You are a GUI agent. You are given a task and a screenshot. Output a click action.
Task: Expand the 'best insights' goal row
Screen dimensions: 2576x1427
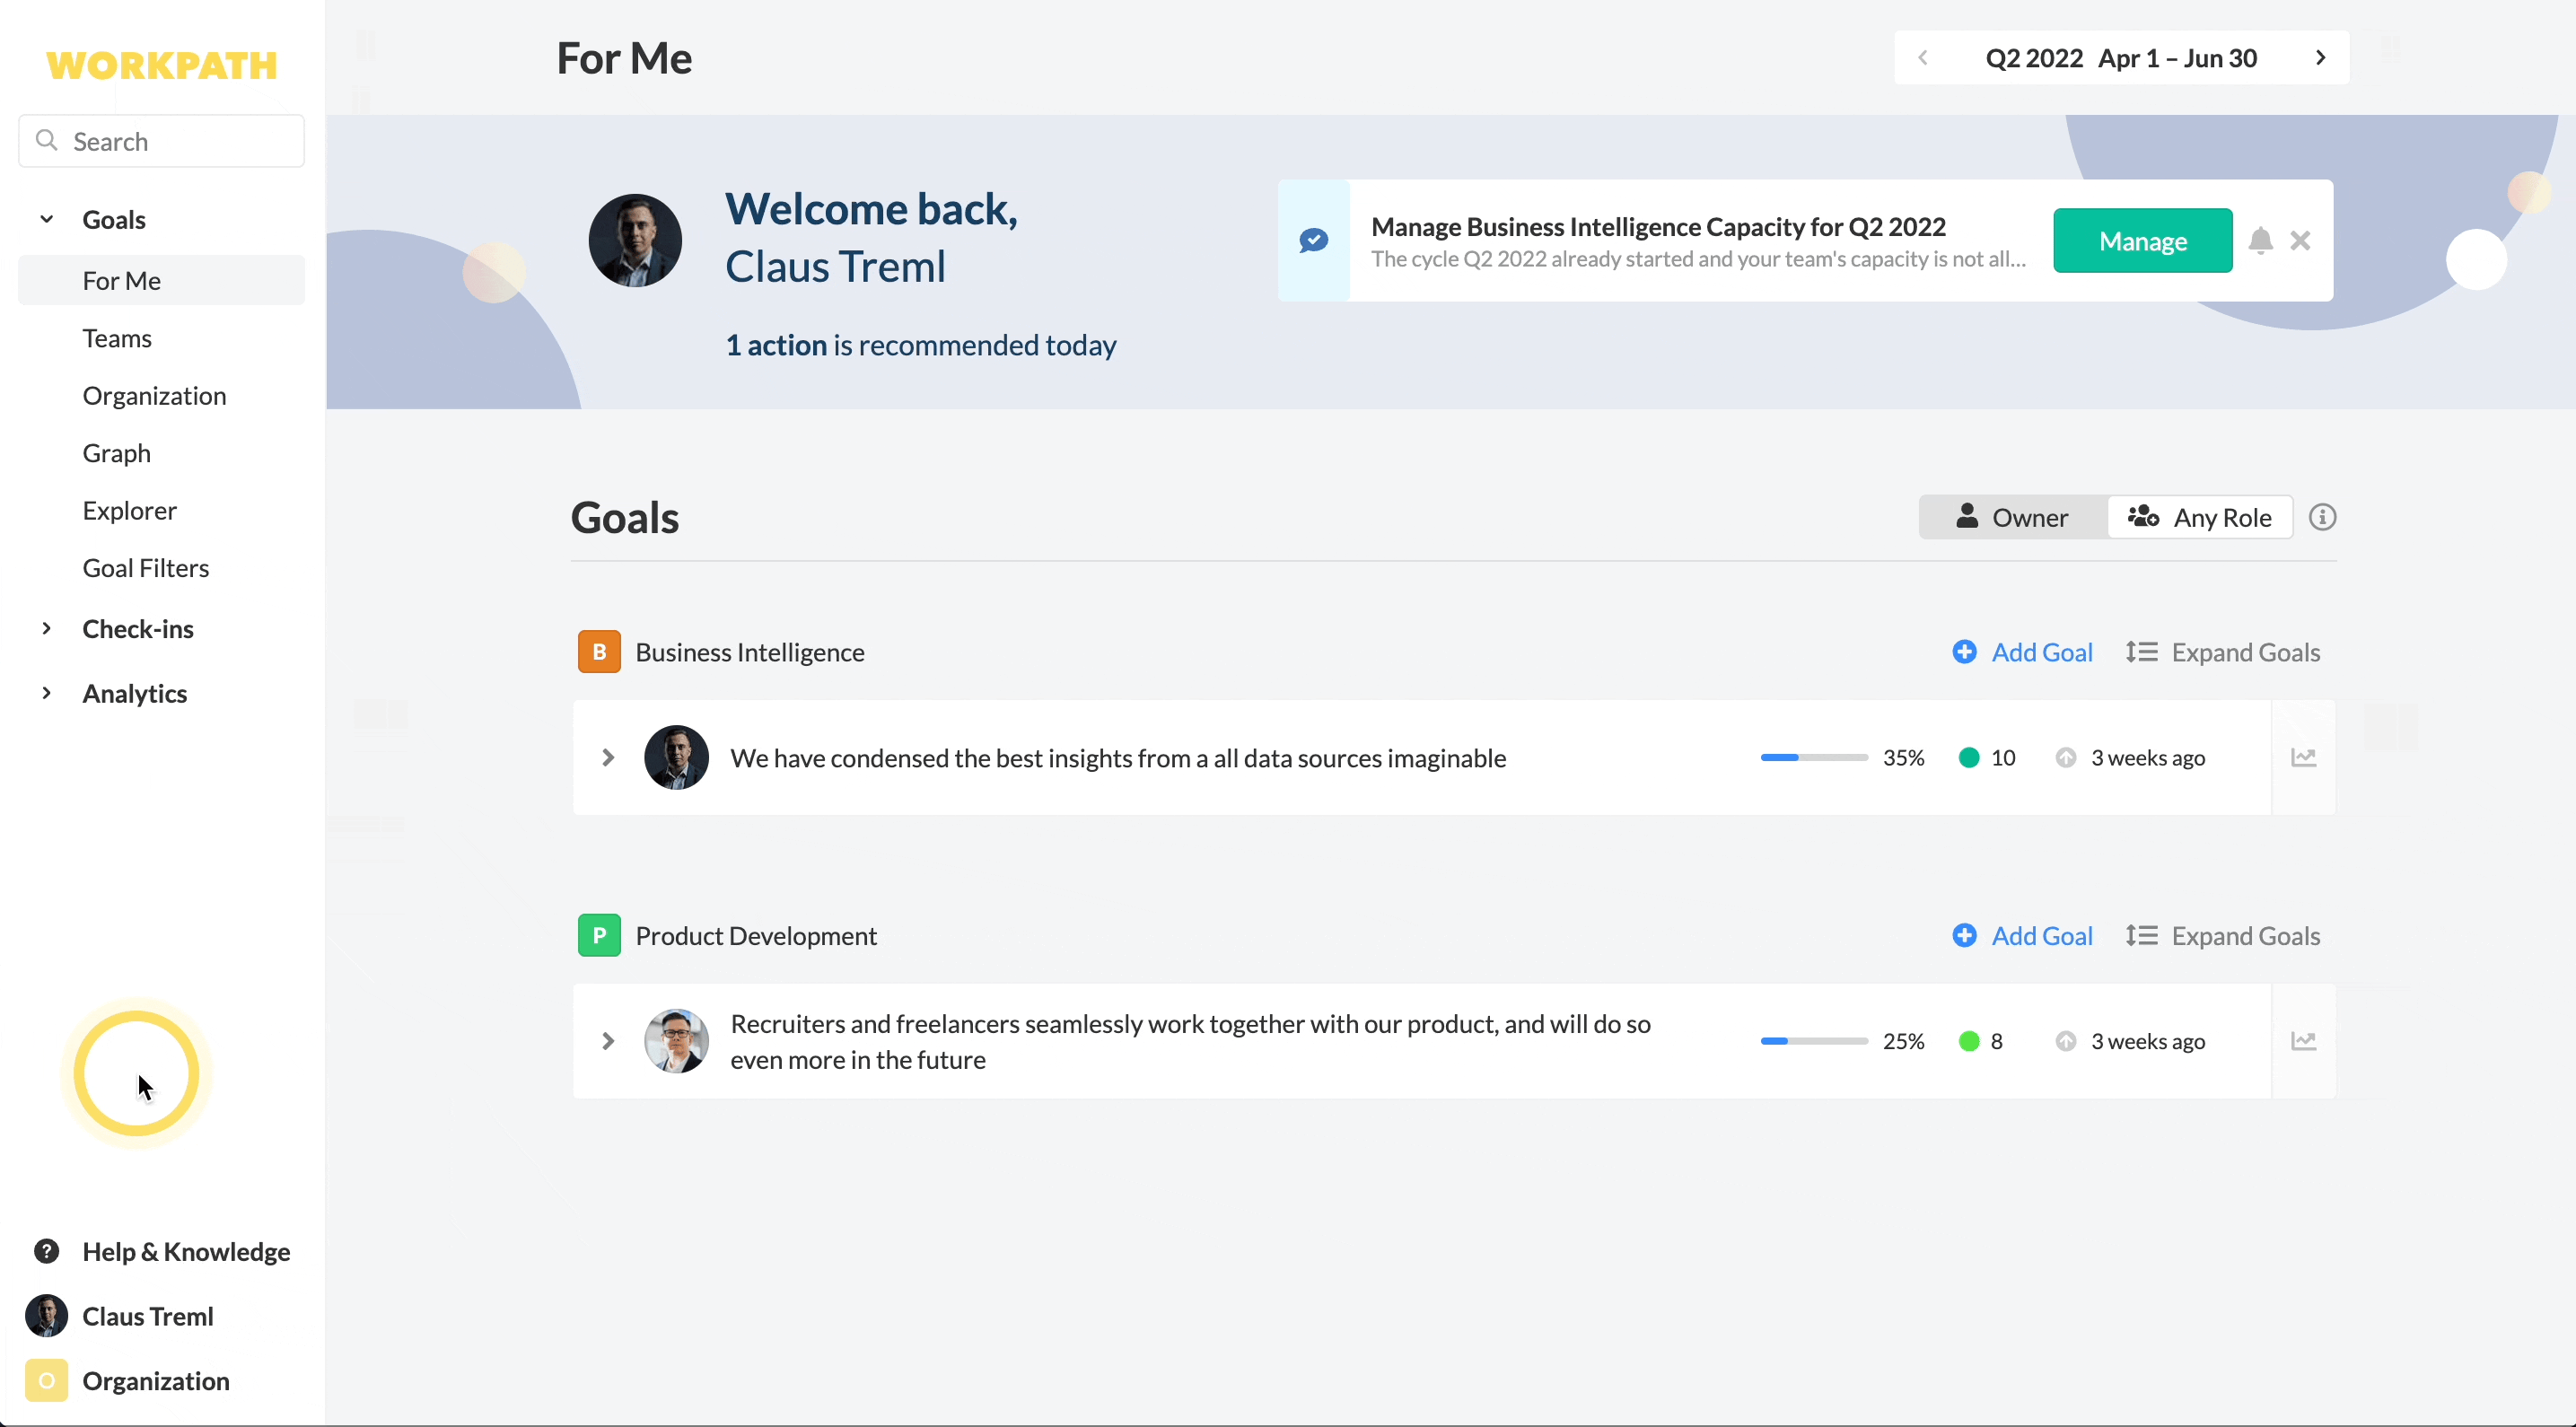click(x=608, y=757)
